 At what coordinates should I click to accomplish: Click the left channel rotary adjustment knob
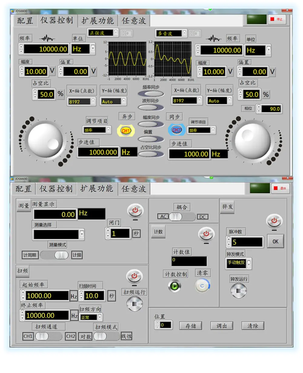click(45, 141)
